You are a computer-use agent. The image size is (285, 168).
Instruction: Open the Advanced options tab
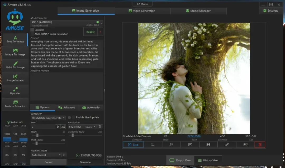pos(67,108)
